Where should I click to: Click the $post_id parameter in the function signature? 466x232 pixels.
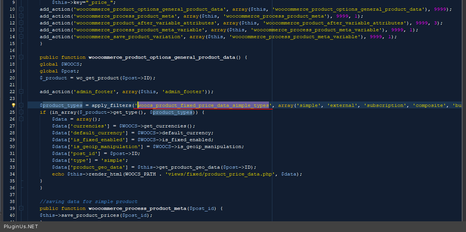coord(202,208)
